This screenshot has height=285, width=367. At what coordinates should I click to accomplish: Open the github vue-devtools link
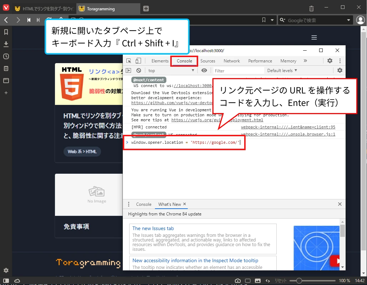point(172,103)
